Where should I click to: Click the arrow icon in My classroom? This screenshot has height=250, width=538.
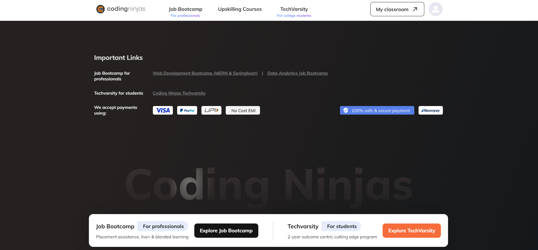coord(415,9)
